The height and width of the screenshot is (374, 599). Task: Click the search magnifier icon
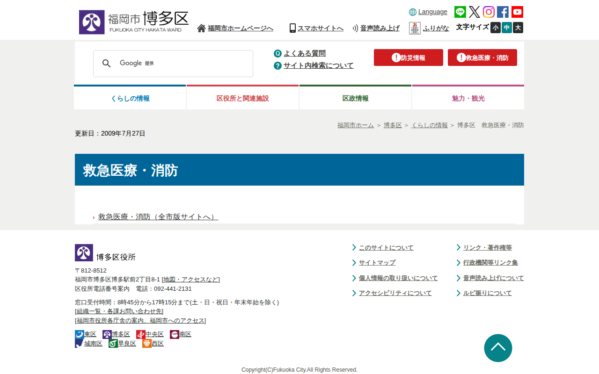[x=107, y=64]
